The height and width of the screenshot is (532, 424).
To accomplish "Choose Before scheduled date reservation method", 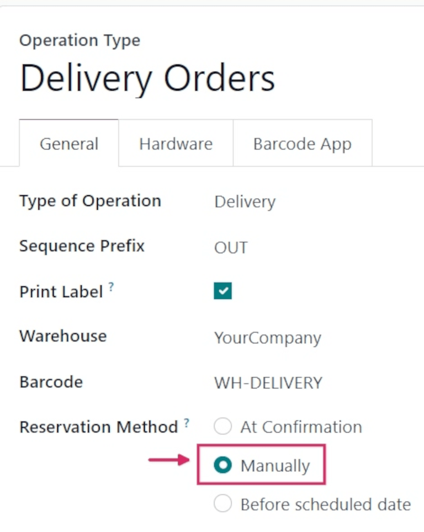I will [x=222, y=504].
